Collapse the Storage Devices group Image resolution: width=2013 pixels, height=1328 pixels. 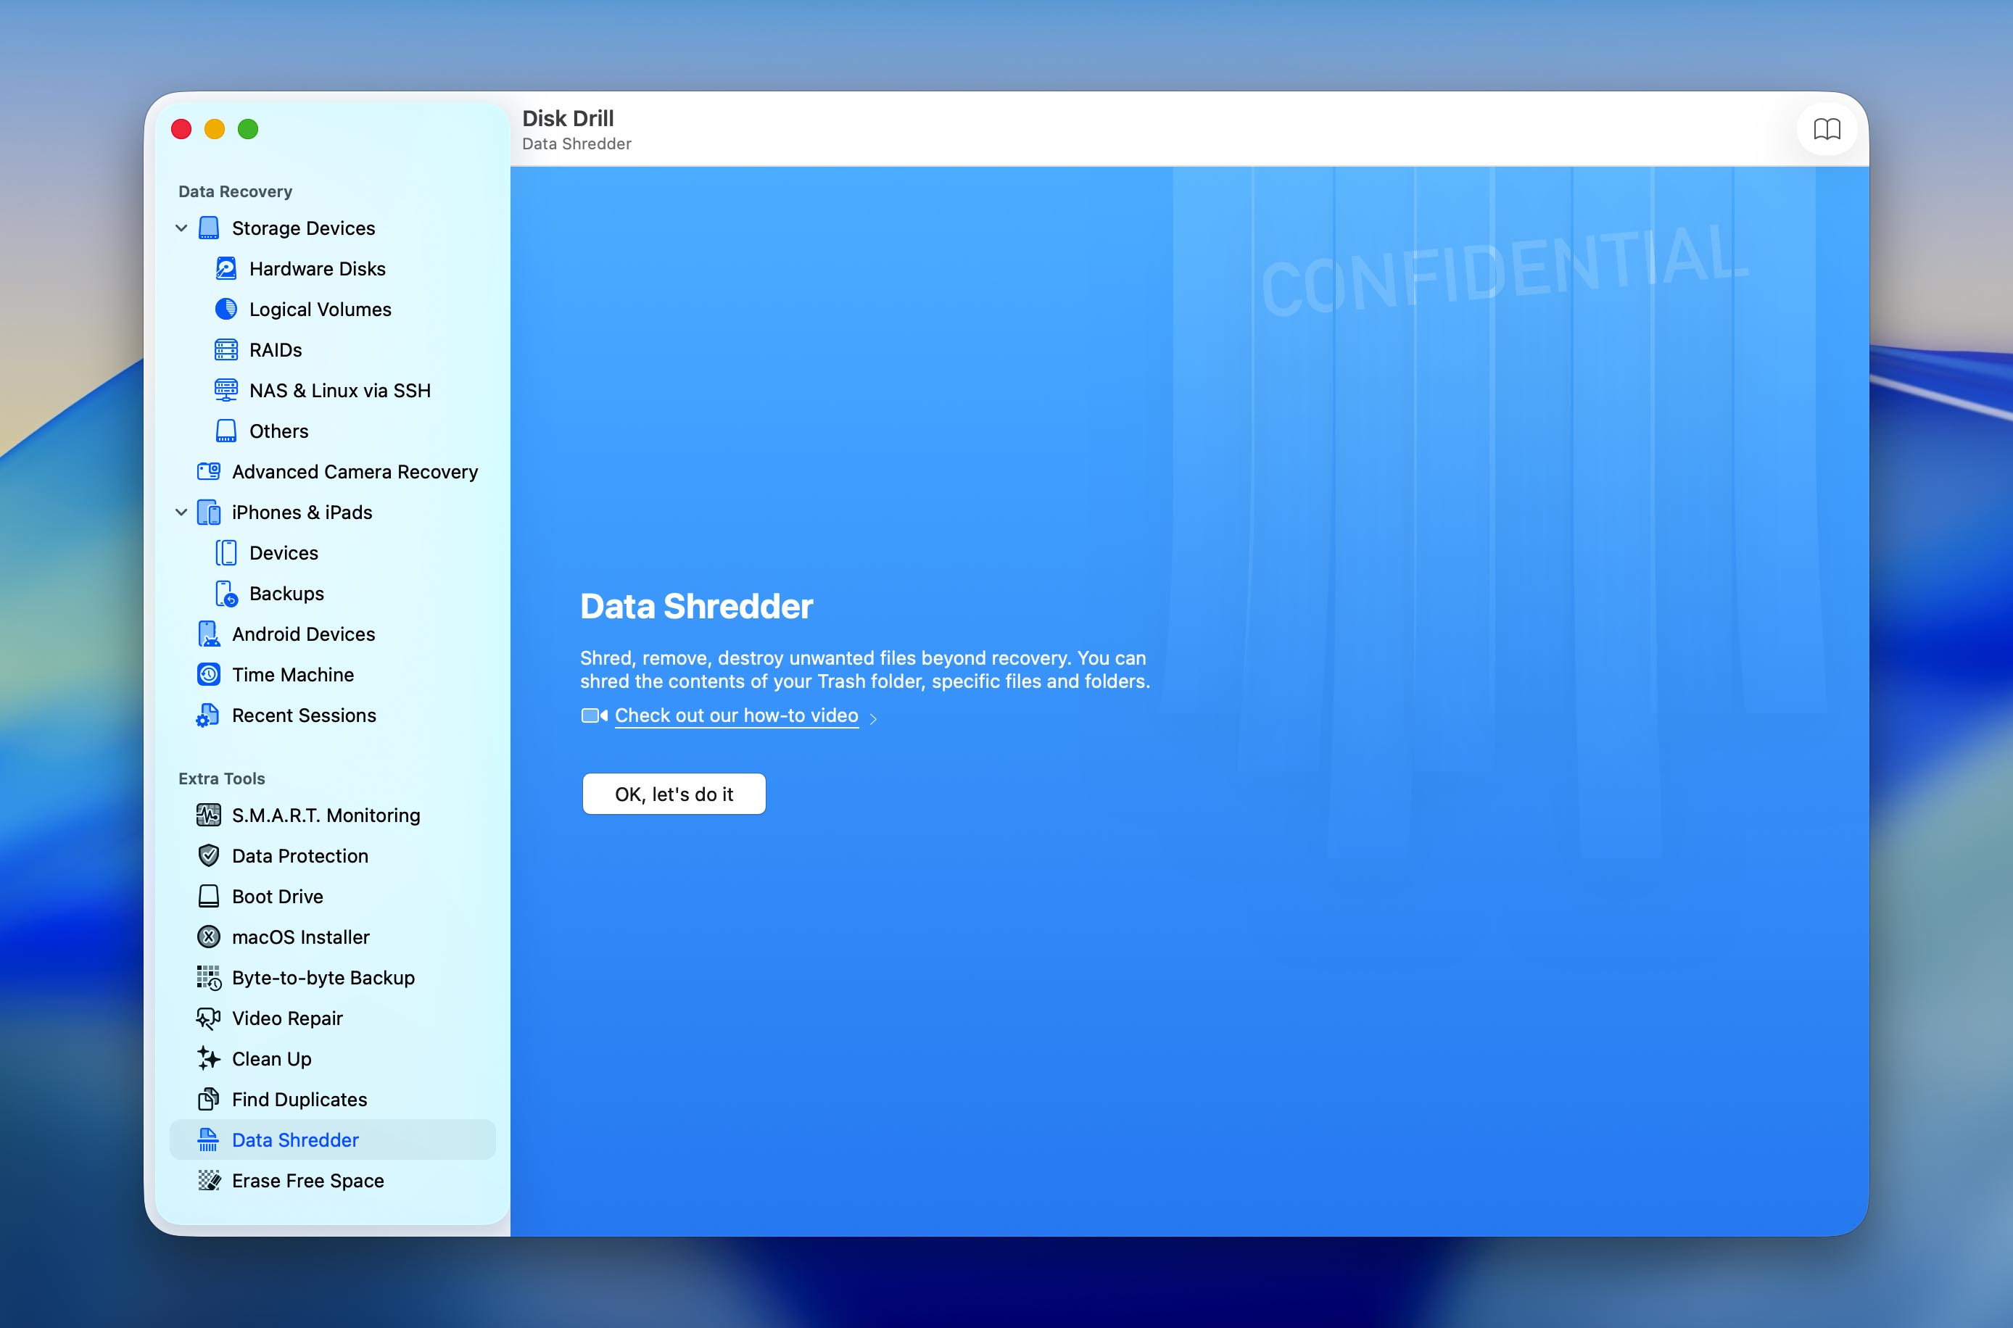(x=181, y=228)
